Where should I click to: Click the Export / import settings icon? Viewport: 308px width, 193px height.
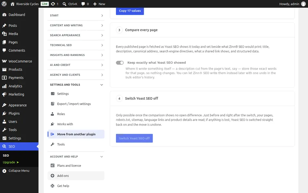click(52, 104)
